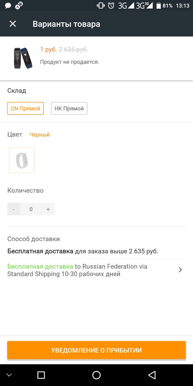Screen dimensions: 193x386
Task: Tap the quantity value field
Action: [x=31, y=209]
